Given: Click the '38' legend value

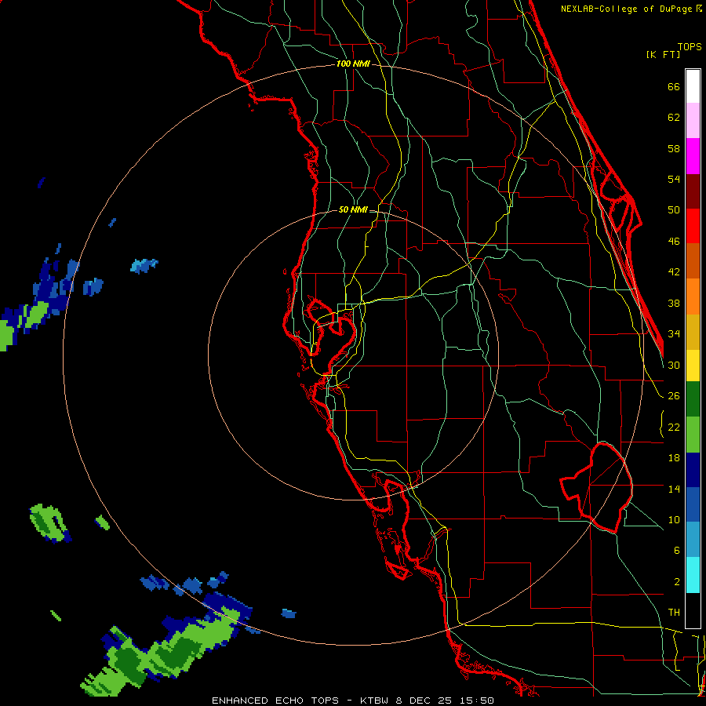Looking at the screenshot, I should click(x=674, y=303).
